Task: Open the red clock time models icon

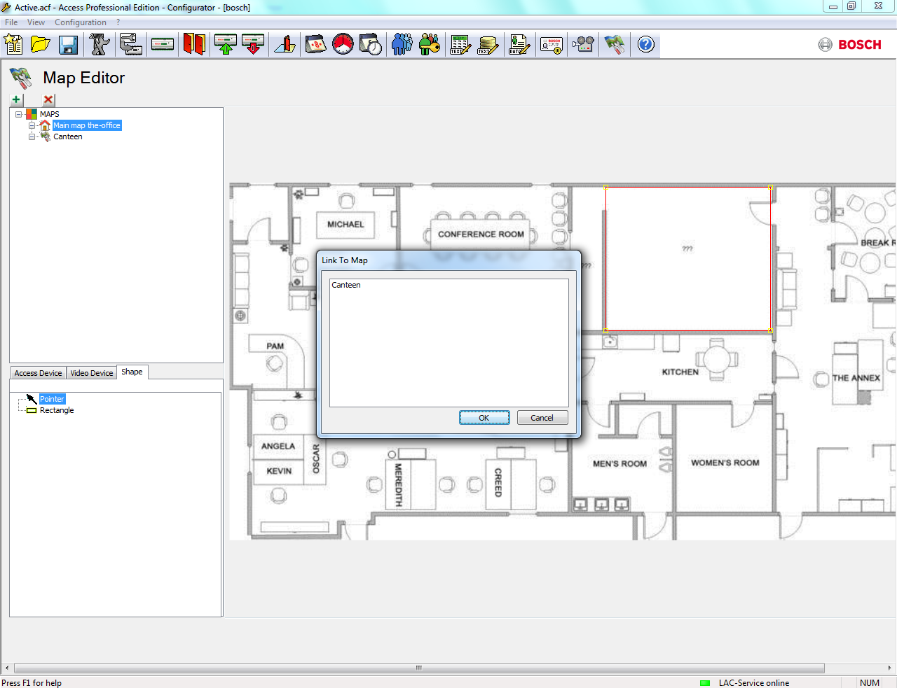Action: tap(343, 44)
